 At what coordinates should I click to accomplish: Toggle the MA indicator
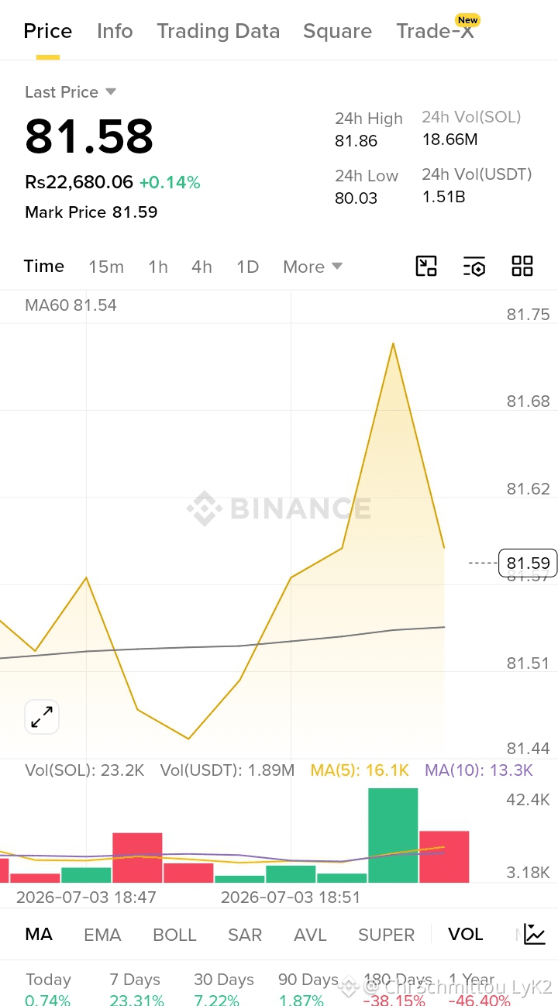click(x=39, y=934)
